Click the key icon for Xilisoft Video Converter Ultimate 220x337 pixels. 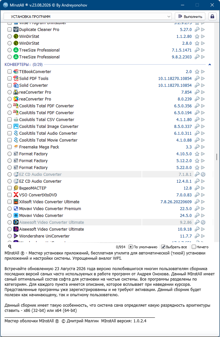197,202
